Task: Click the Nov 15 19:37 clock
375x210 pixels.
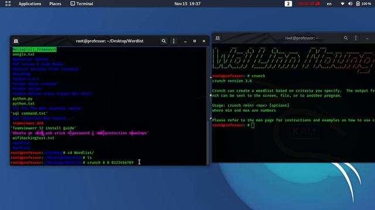Action: (x=187, y=4)
